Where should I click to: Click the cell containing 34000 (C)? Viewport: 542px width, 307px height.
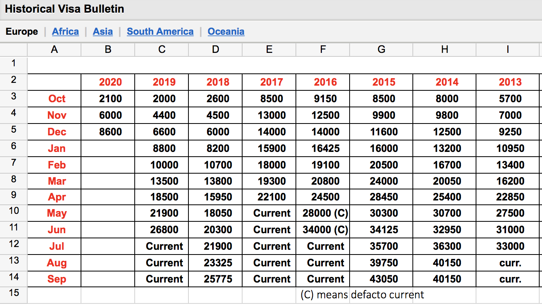pos(323,230)
